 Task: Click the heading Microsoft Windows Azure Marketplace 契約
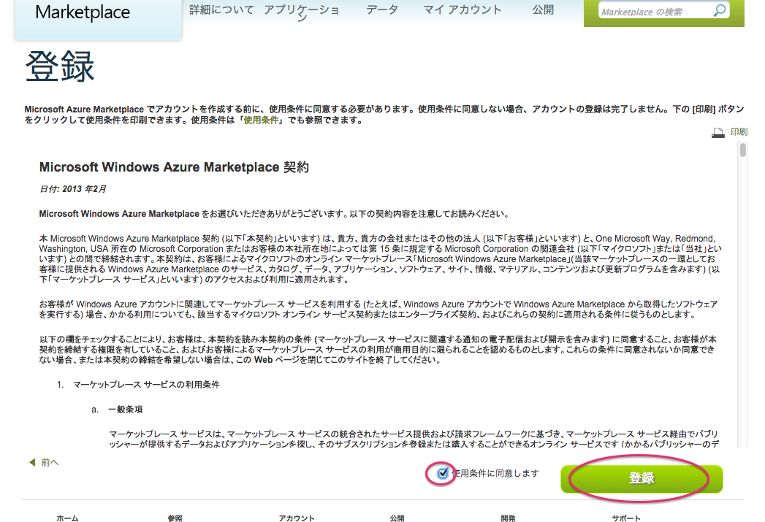pyautogui.click(x=174, y=167)
